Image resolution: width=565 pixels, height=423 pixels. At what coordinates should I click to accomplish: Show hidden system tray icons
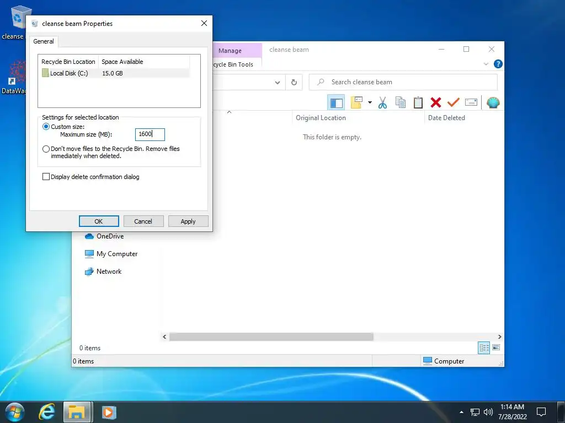click(461, 412)
